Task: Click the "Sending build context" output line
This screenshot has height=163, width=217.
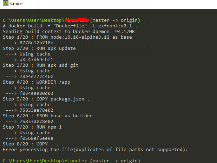Action: [x=68, y=32]
